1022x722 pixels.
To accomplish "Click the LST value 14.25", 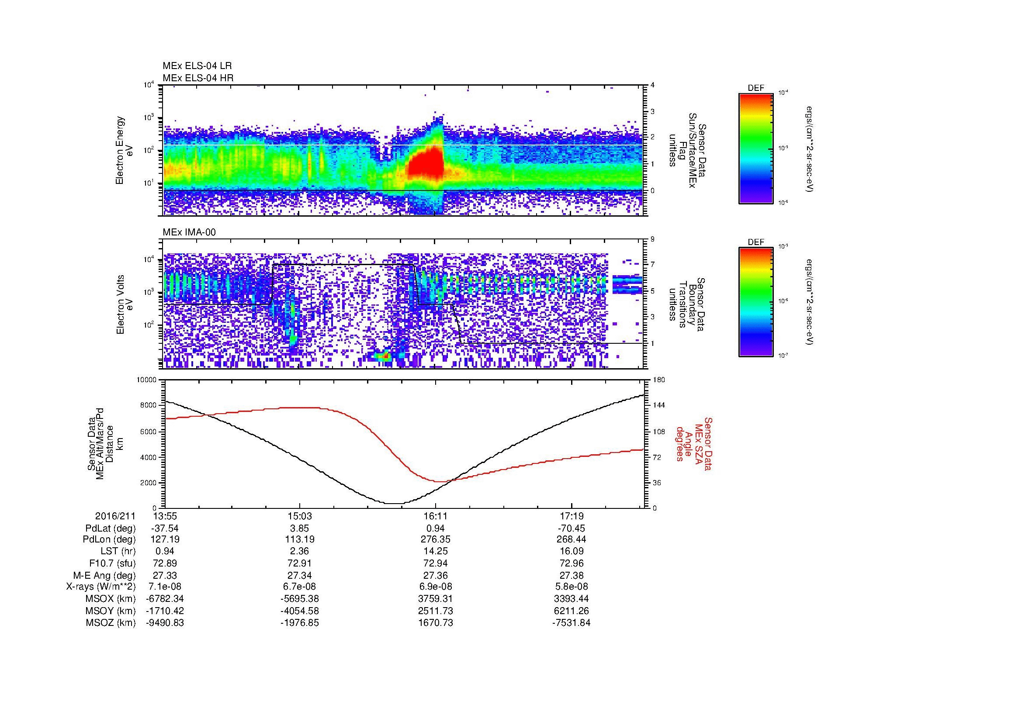I will pos(435,552).
